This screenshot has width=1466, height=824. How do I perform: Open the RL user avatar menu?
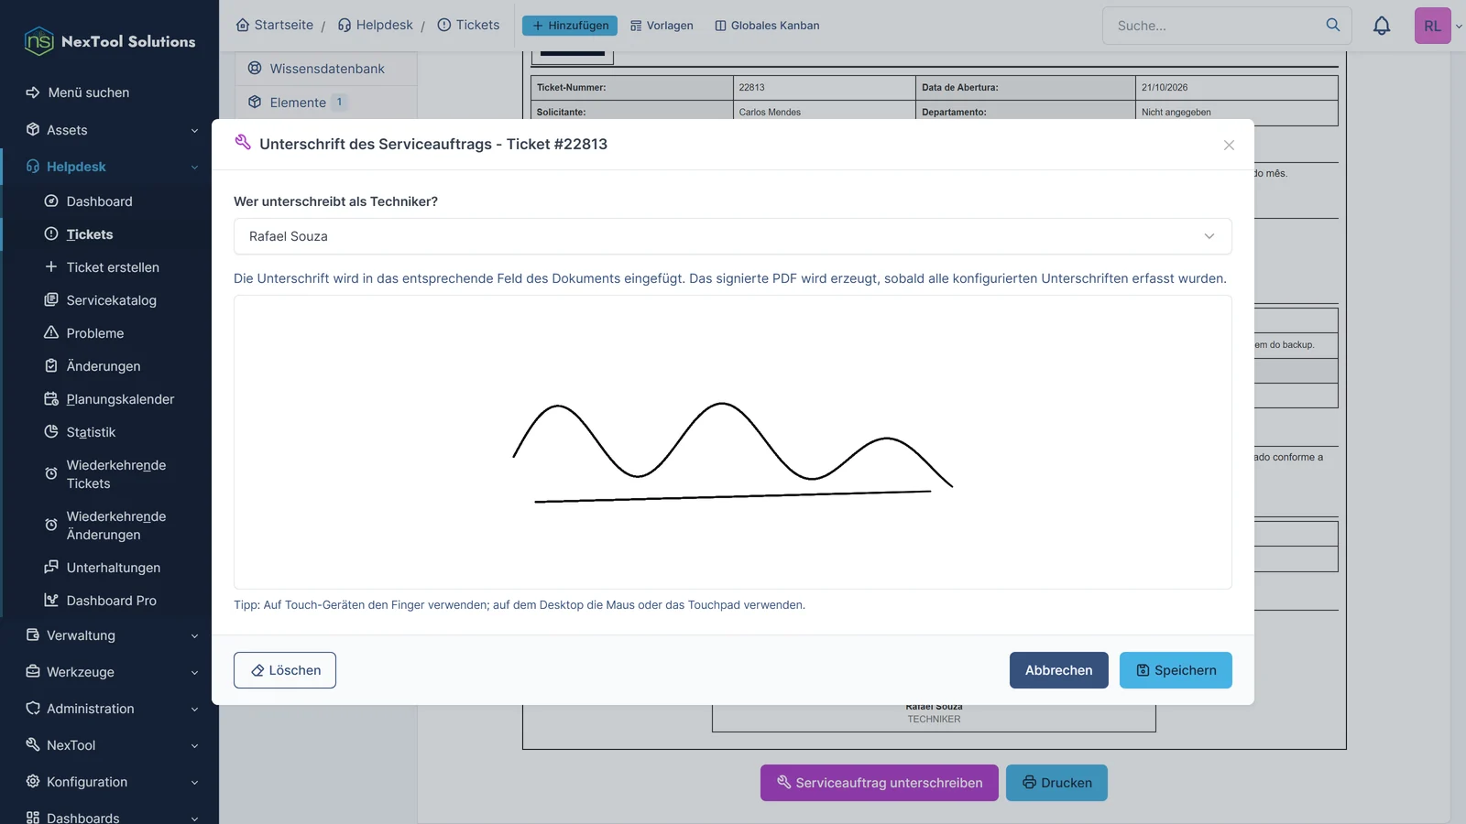point(1433,26)
